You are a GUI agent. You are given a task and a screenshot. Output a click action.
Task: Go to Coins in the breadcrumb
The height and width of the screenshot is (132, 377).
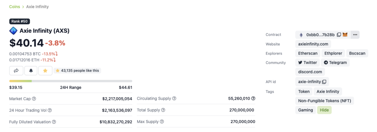click(14, 7)
